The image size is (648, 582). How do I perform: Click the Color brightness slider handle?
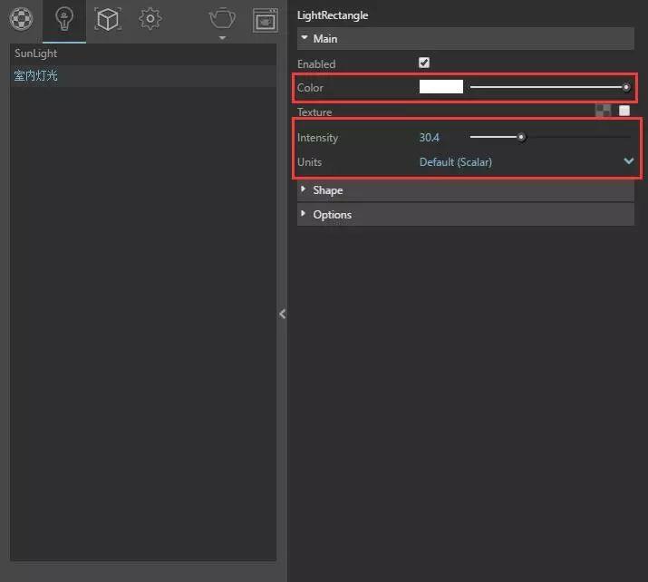point(626,87)
